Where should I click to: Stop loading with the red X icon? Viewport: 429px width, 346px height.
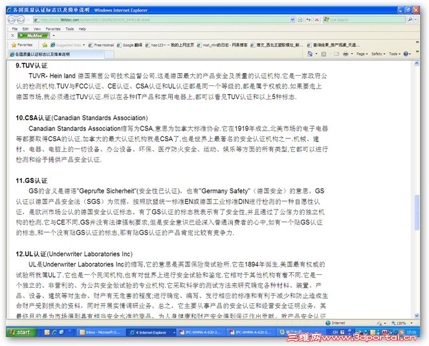pos(317,19)
